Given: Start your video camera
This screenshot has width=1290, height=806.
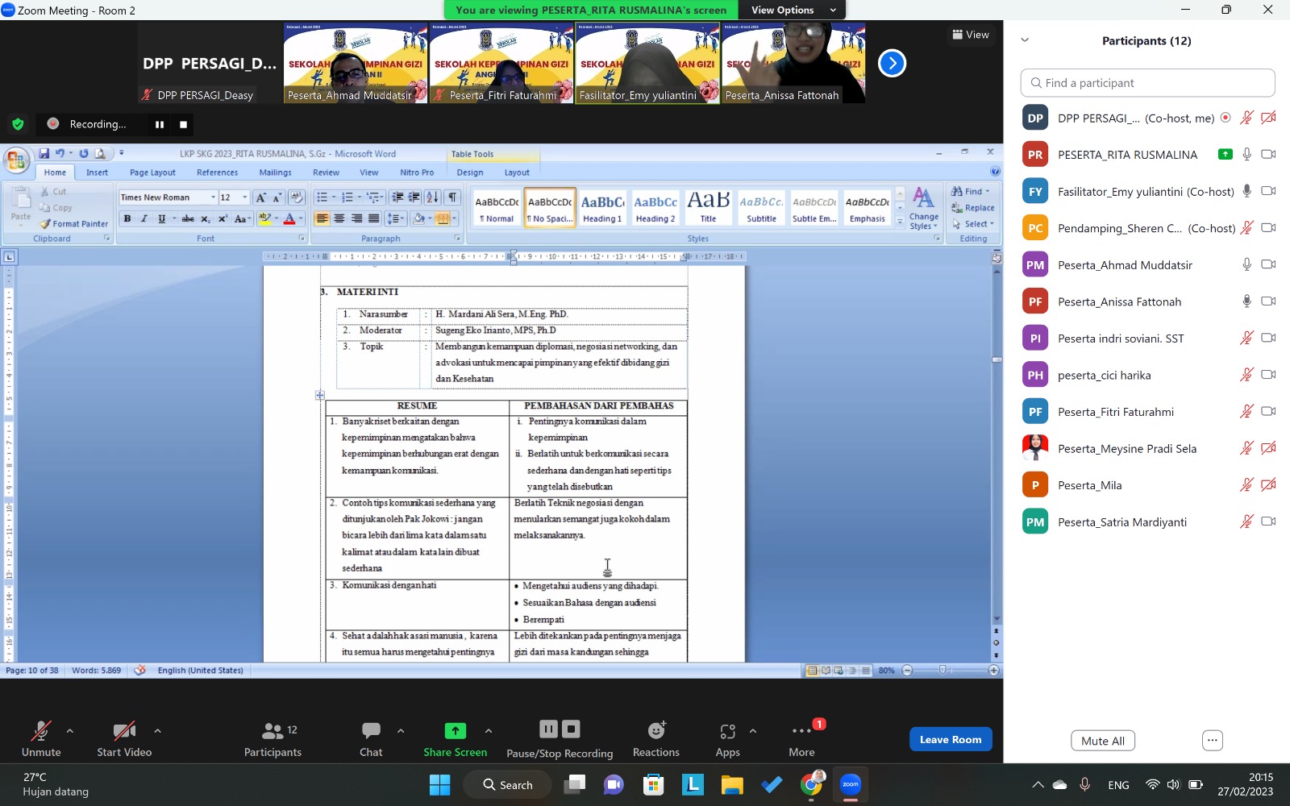Looking at the screenshot, I should pyautogui.click(x=124, y=731).
